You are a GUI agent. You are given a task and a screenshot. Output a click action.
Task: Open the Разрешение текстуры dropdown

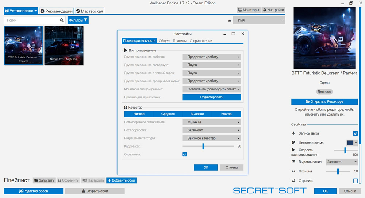tap(212, 138)
